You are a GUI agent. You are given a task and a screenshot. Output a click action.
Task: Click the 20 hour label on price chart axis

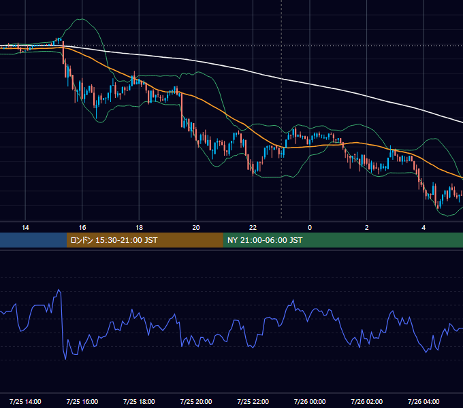coord(196,228)
